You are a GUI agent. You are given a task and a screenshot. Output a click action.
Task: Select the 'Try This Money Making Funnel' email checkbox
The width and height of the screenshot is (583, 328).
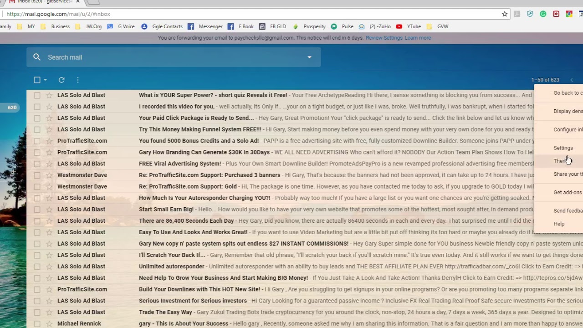click(37, 129)
